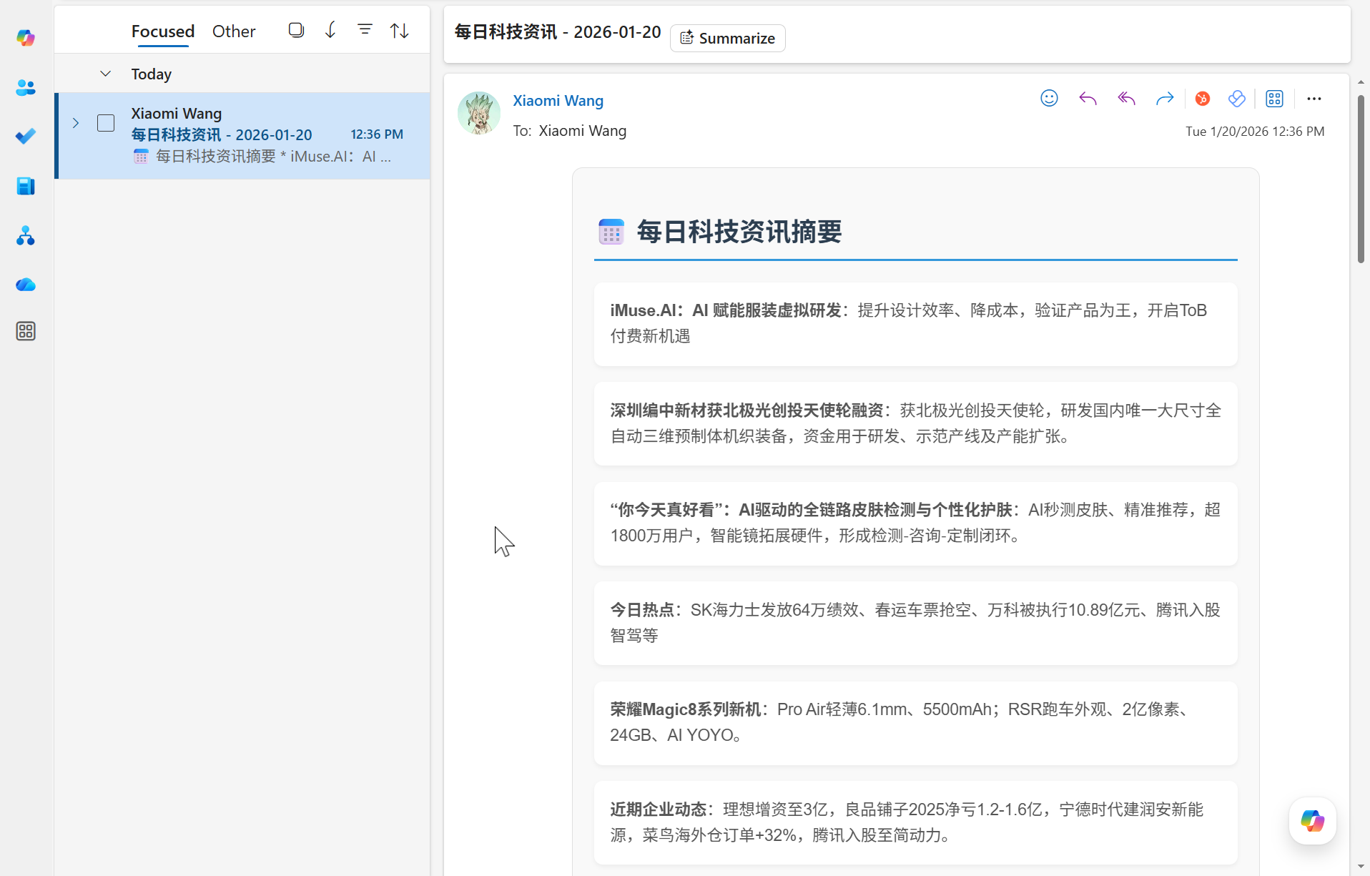Click the Summarize button
Viewport: 1370px width, 876px height.
(727, 38)
